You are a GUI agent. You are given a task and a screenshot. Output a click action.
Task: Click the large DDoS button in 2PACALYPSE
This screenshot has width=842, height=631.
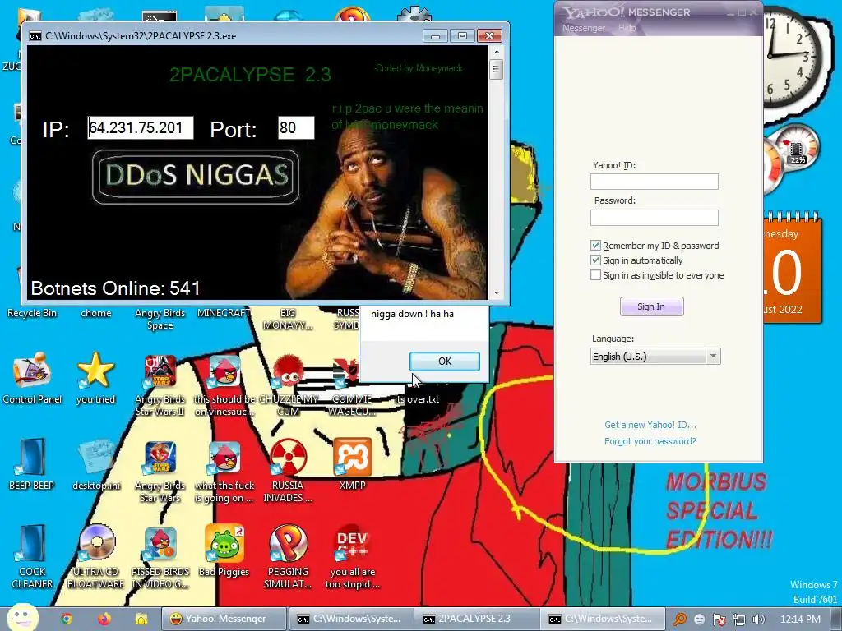pyautogui.click(x=196, y=177)
